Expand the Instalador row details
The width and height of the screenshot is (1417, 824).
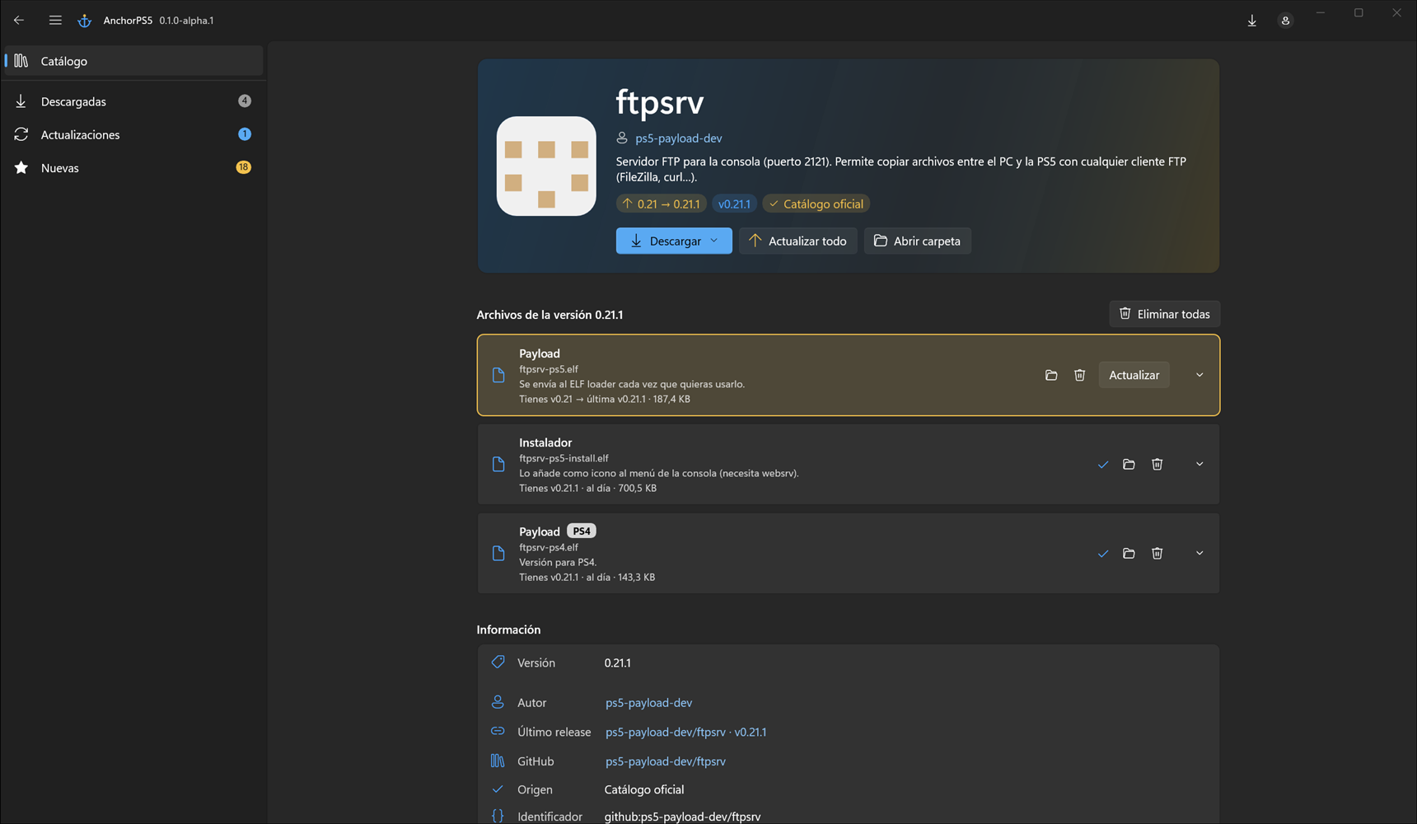1200,464
